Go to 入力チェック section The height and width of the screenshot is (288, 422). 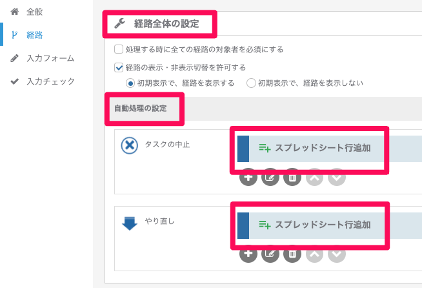coord(50,81)
